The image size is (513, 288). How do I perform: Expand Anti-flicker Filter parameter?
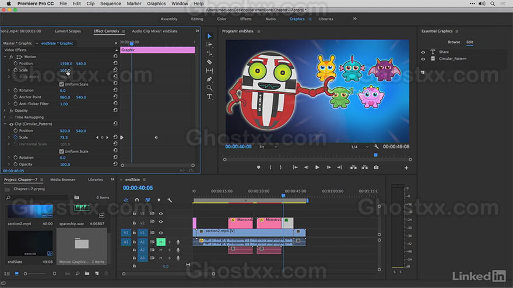pyautogui.click(x=9, y=104)
